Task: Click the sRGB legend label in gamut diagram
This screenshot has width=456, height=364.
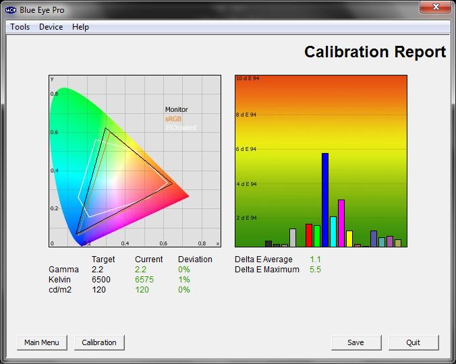Action: [x=173, y=119]
